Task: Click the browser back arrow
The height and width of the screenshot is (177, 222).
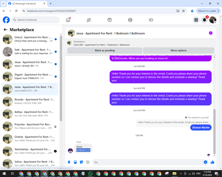Action: [4, 11]
